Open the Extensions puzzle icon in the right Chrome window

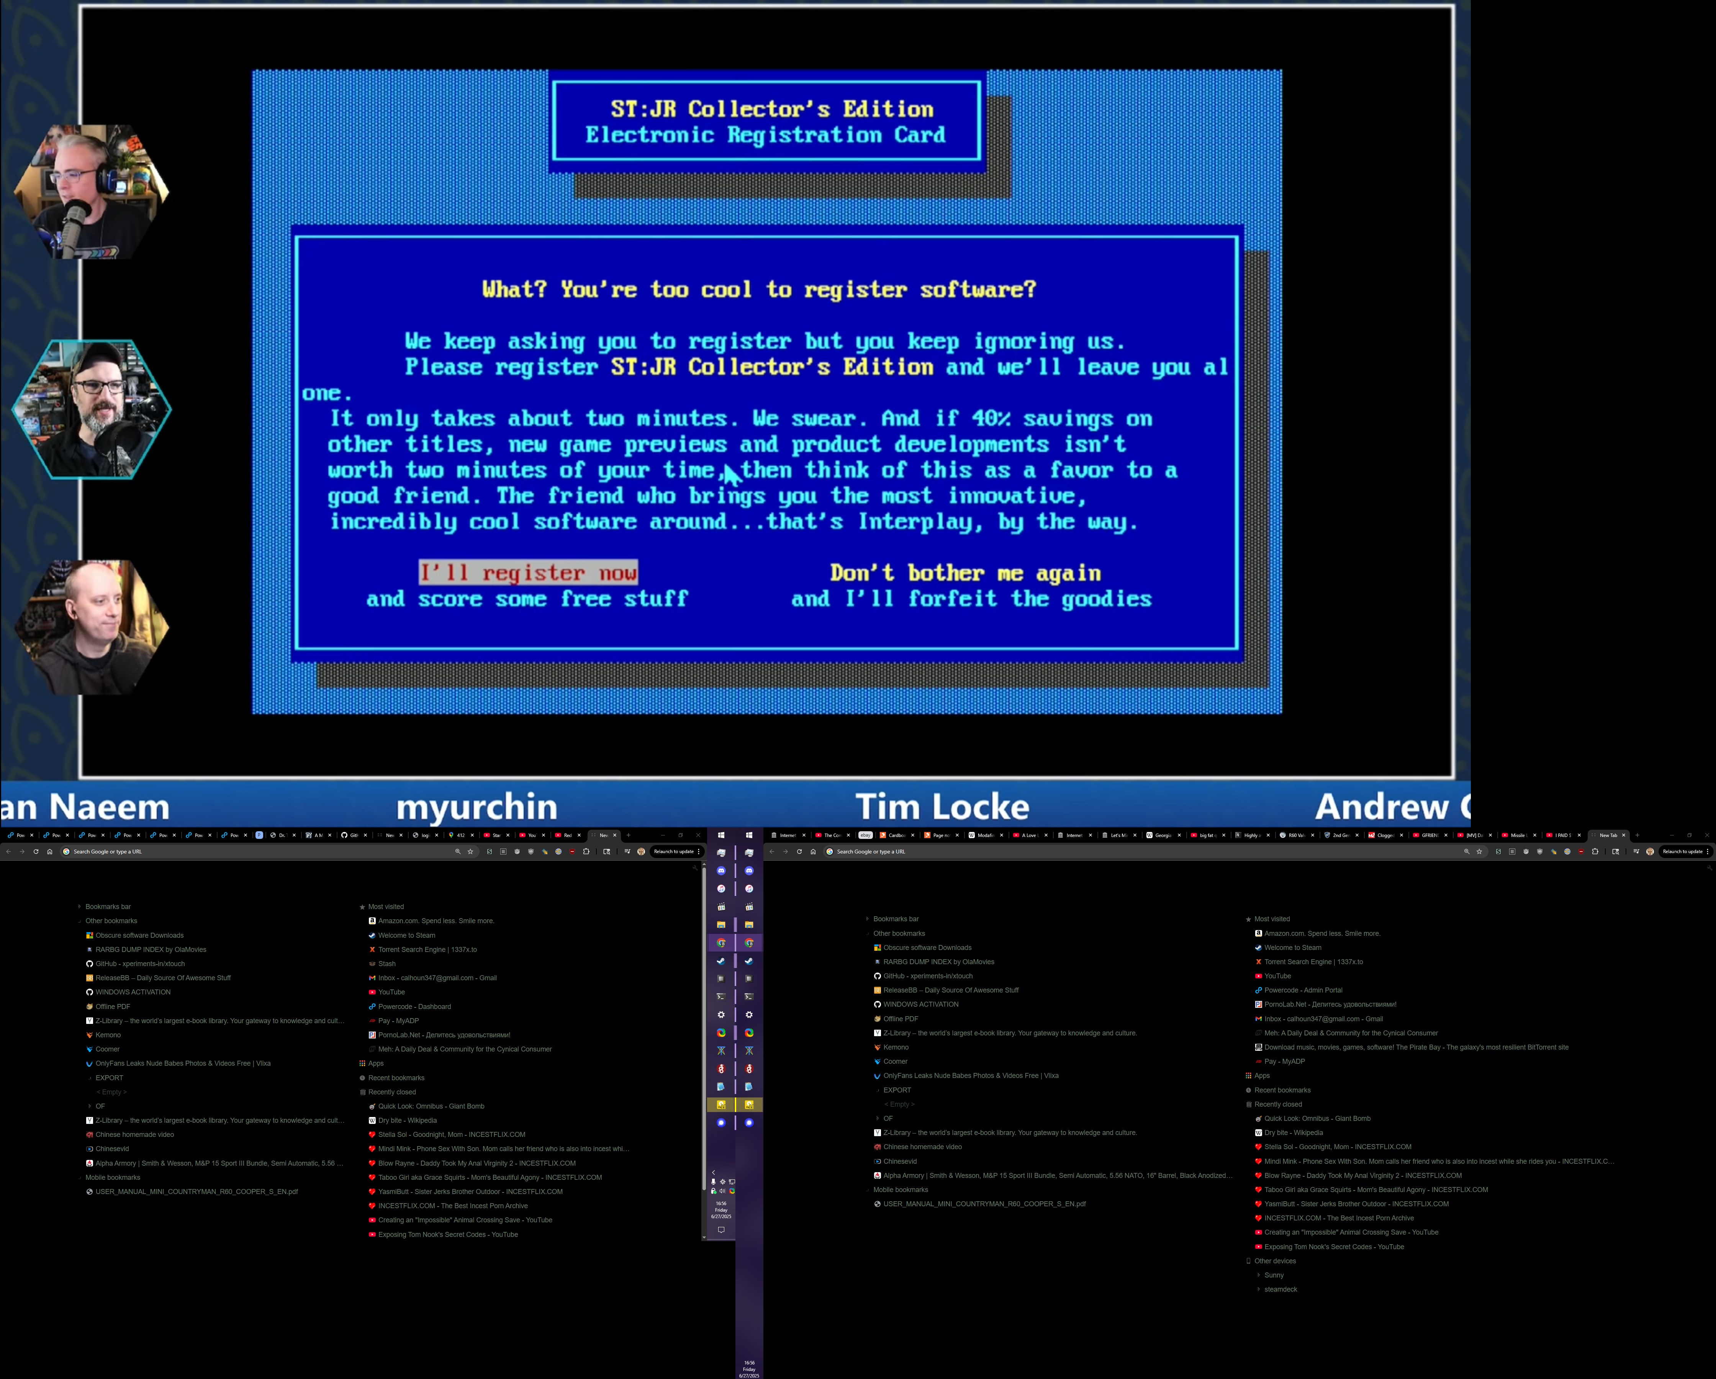[1595, 852]
